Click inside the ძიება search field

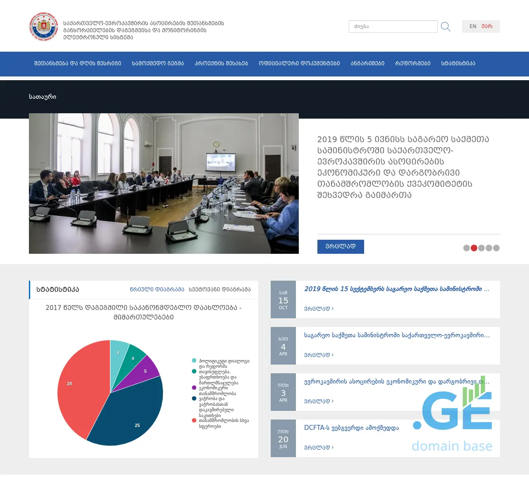[393, 26]
